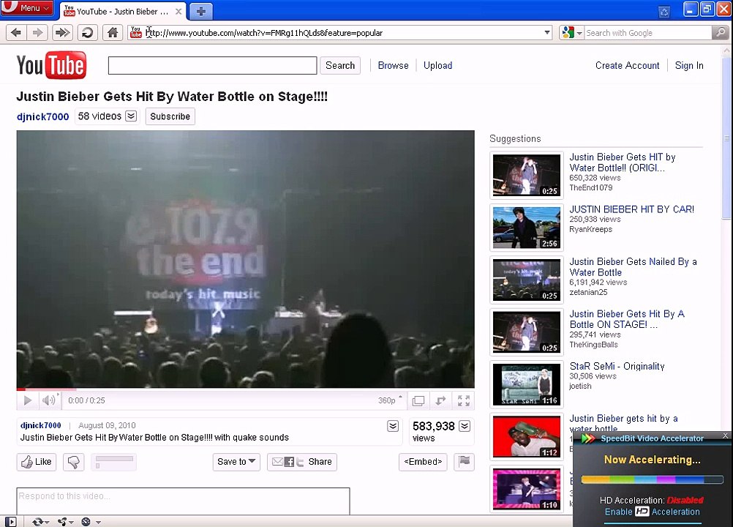Image resolution: width=733 pixels, height=527 pixels.
Task: Toggle the Opera panel sidebar icon
Action: (10, 521)
